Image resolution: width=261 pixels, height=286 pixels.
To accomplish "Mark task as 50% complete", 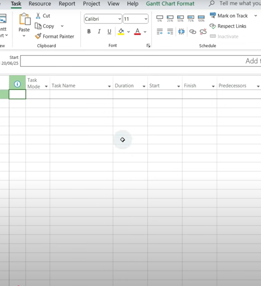I will tap(180, 18).
